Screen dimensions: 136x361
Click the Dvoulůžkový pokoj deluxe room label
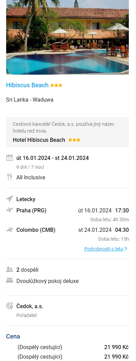point(47,281)
